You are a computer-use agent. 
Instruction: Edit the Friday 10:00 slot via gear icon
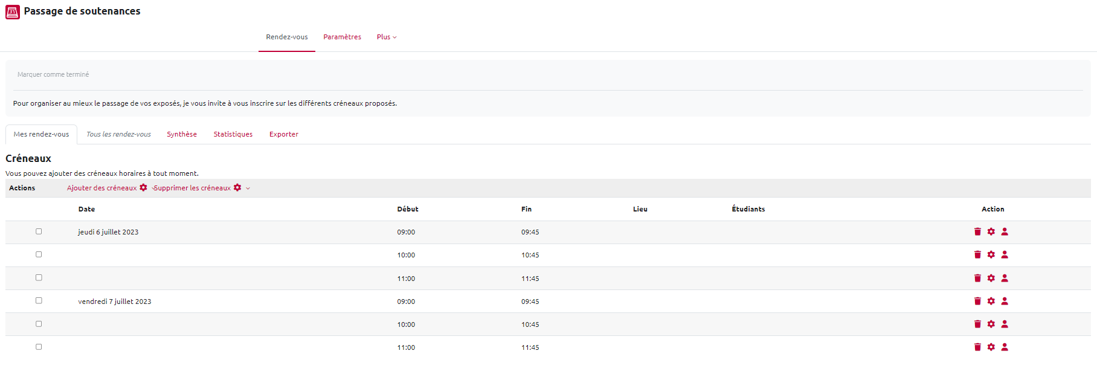pos(991,324)
